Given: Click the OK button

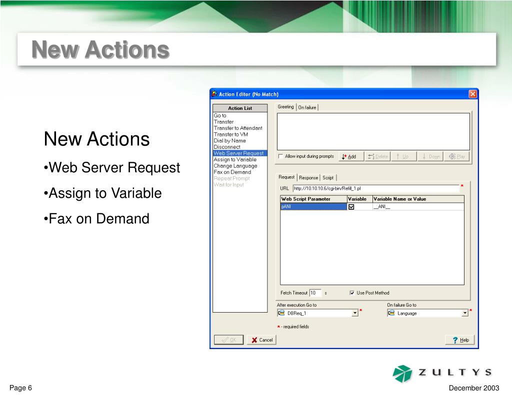Looking at the screenshot, I should pyautogui.click(x=228, y=340).
